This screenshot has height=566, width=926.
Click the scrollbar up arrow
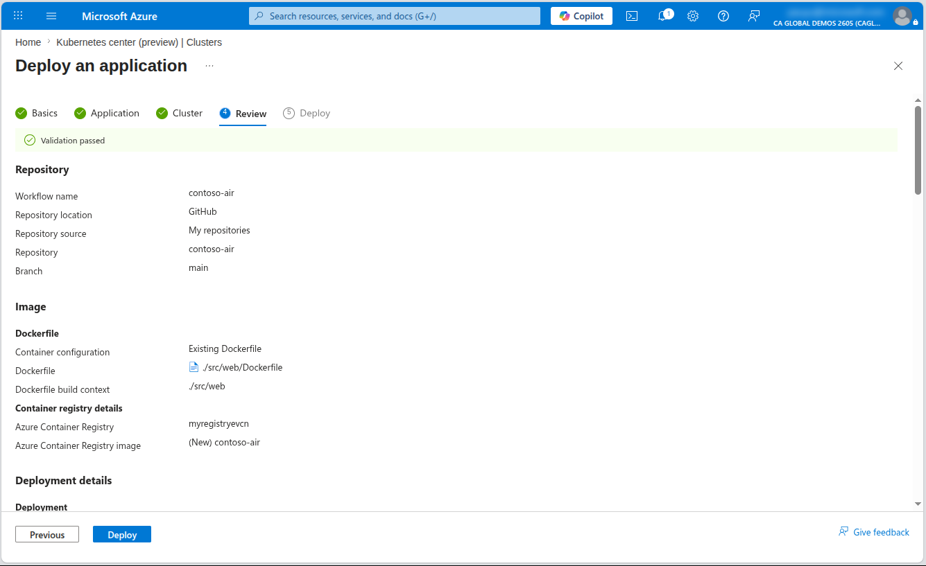pos(918,100)
